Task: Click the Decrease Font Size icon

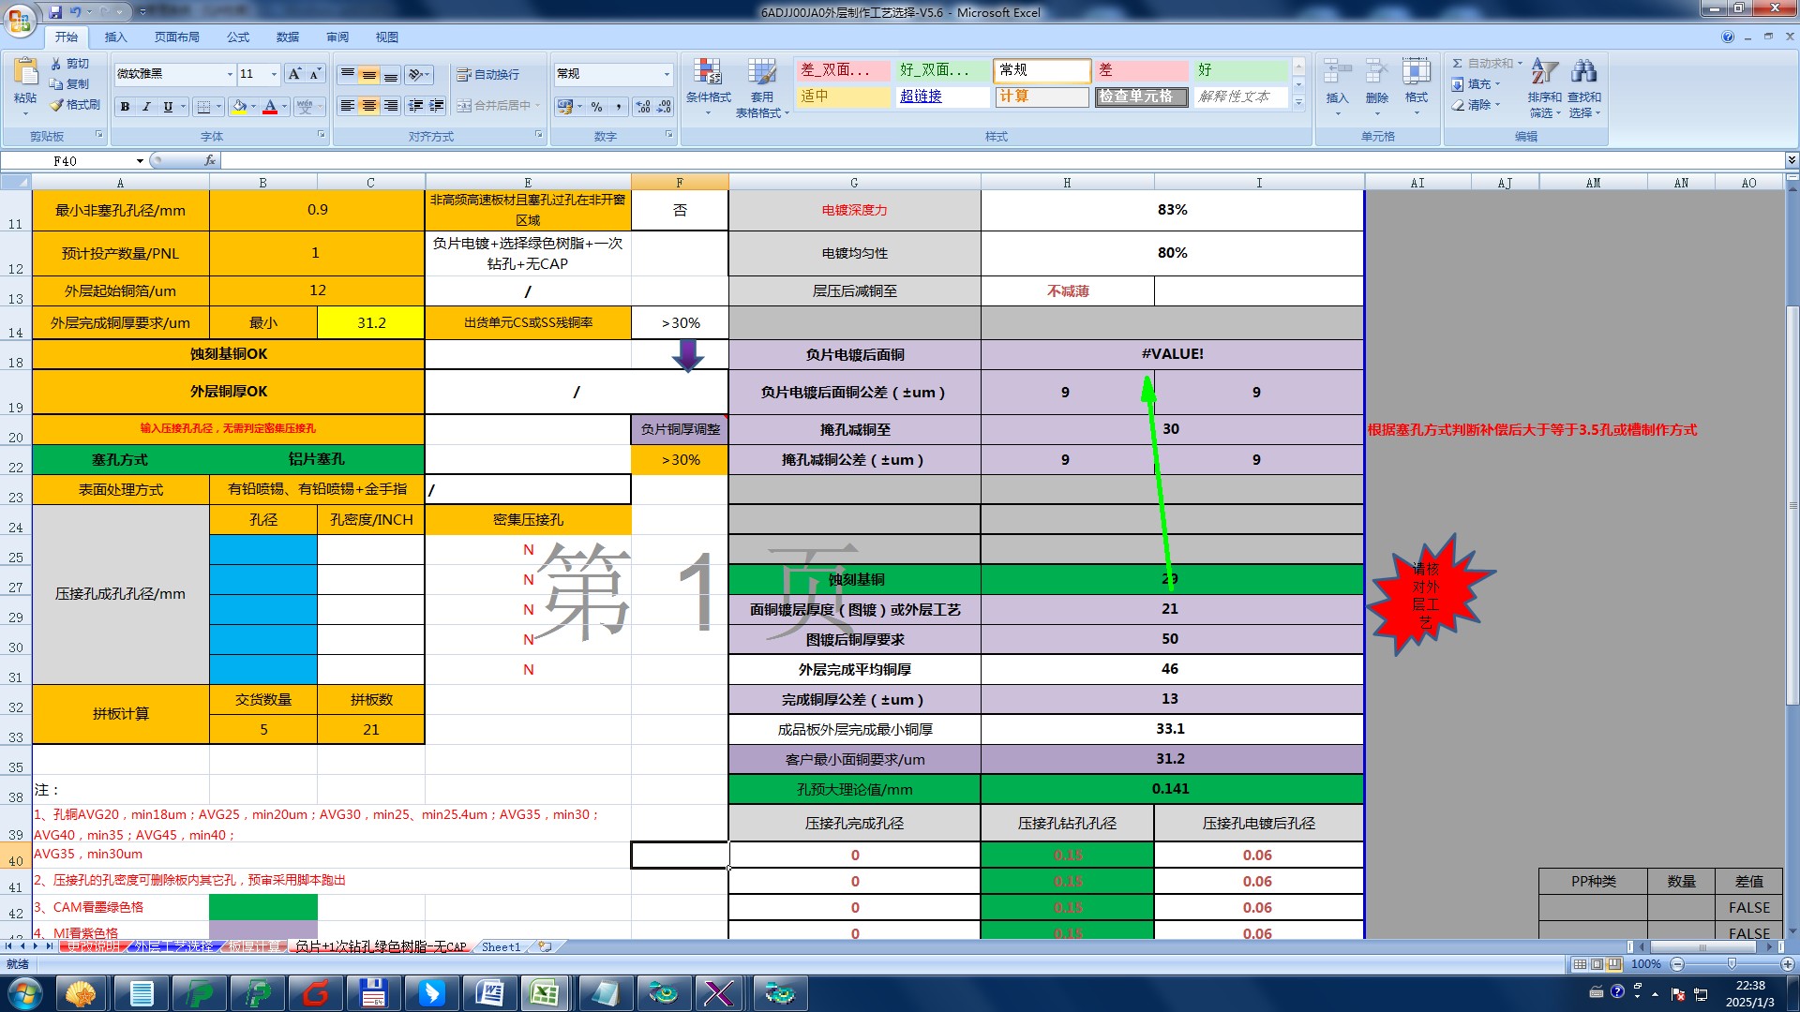Action: [x=315, y=74]
